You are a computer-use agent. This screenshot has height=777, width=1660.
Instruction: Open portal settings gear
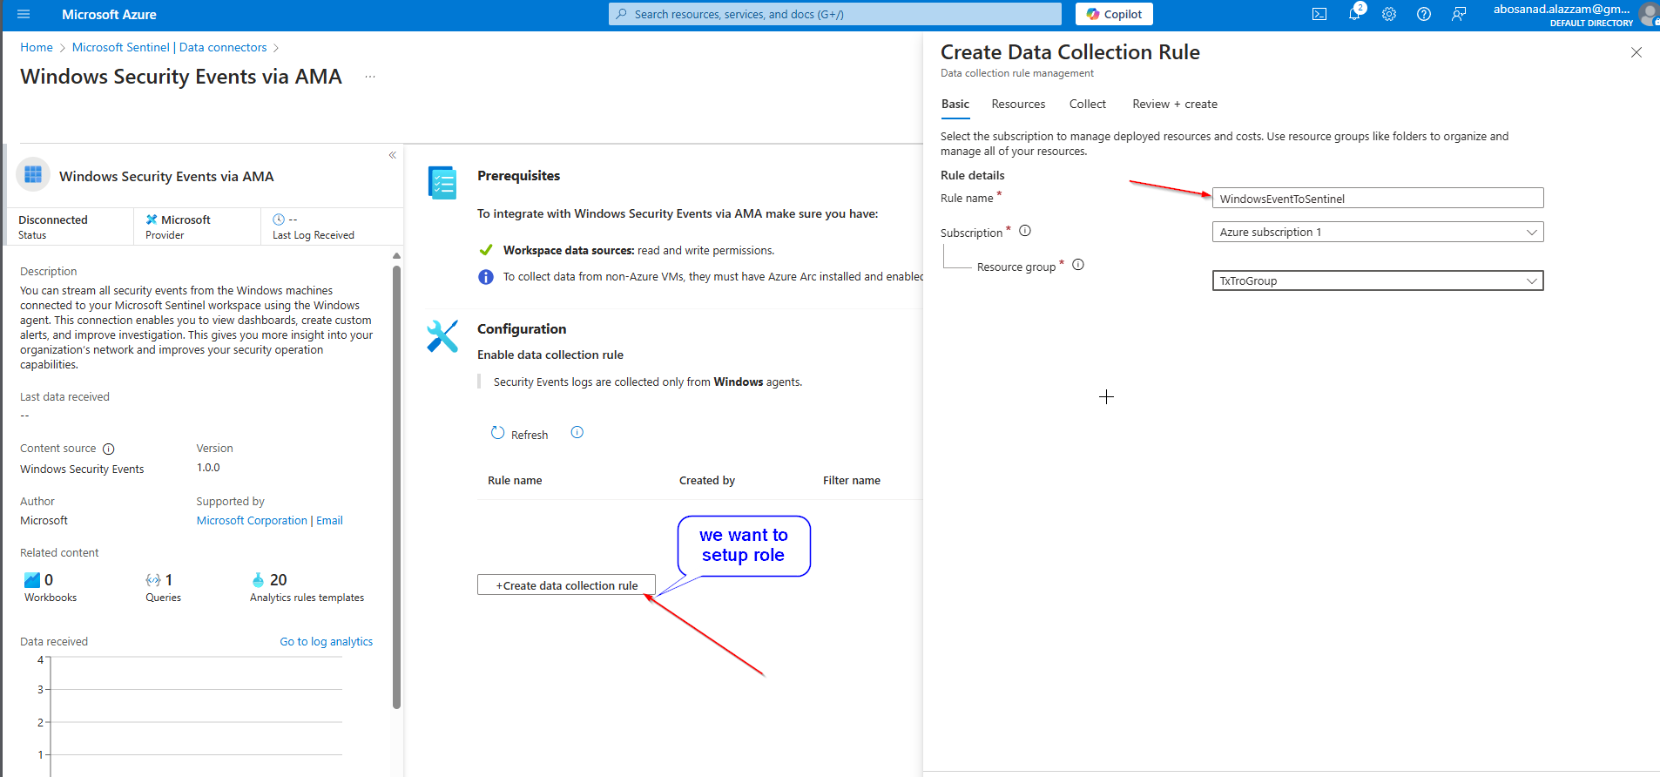(x=1389, y=14)
